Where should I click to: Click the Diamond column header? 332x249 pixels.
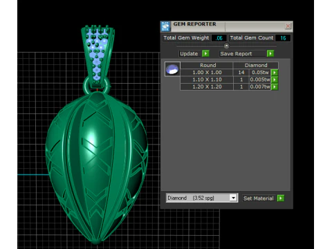(x=256, y=65)
